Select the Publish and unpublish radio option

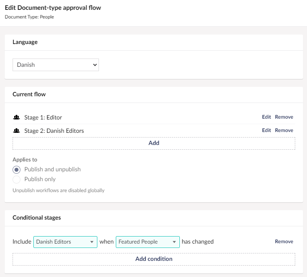(16, 170)
